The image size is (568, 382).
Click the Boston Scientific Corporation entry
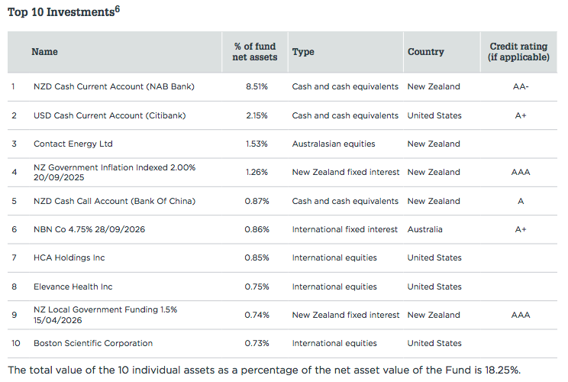point(93,343)
